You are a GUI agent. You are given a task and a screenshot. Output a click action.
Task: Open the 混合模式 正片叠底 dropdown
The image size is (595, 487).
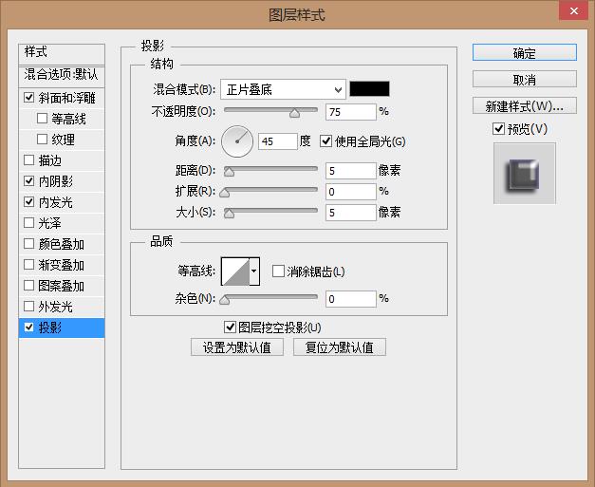[x=283, y=89]
